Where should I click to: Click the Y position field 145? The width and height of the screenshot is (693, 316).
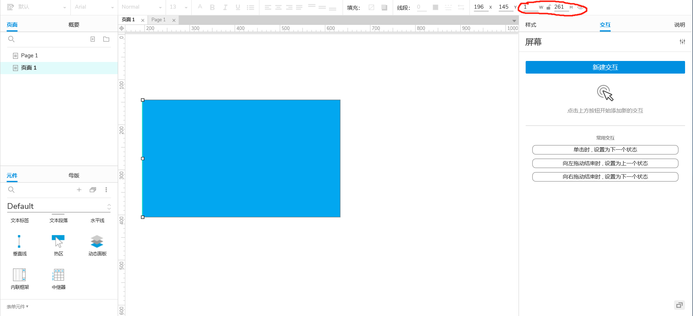coord(506,7)
